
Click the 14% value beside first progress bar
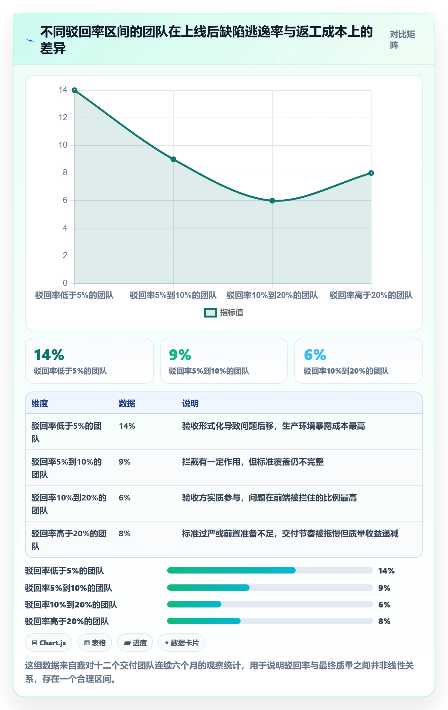coord(386,571)
